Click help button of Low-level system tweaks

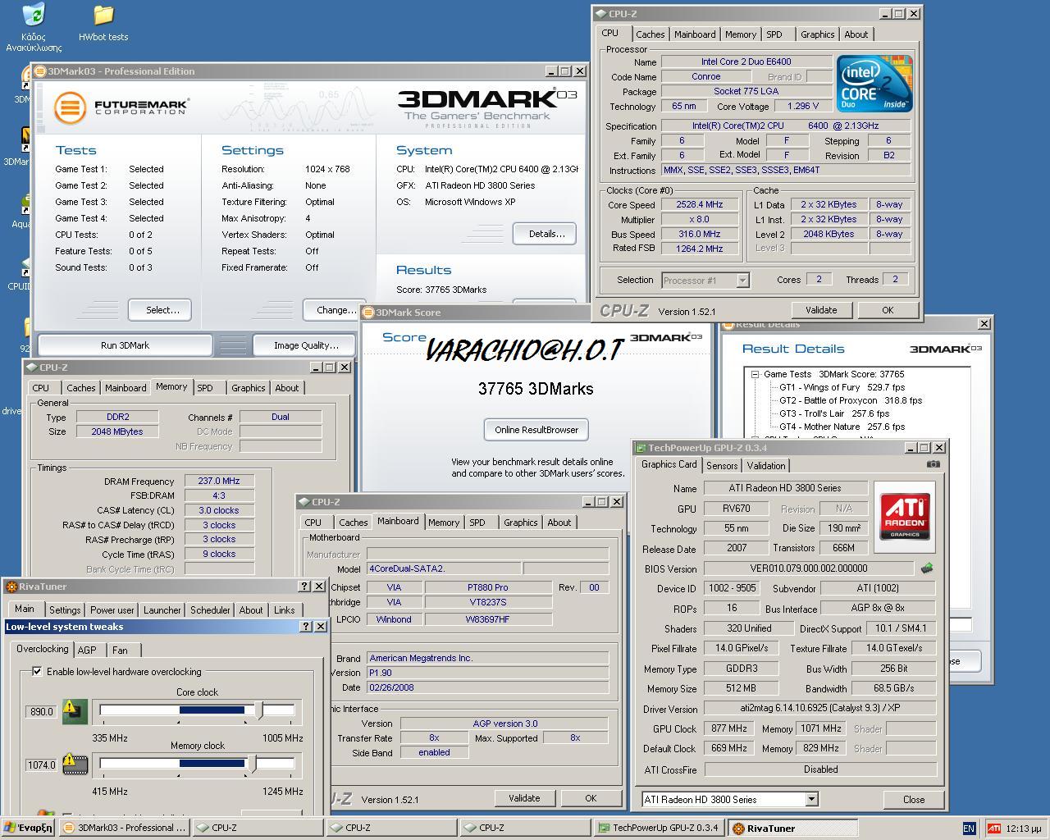coord(306,627)
